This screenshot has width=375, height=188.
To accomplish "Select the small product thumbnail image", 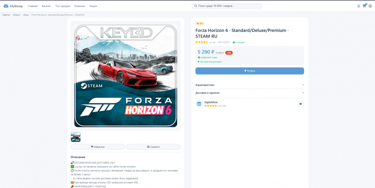I will coord(75,137).
